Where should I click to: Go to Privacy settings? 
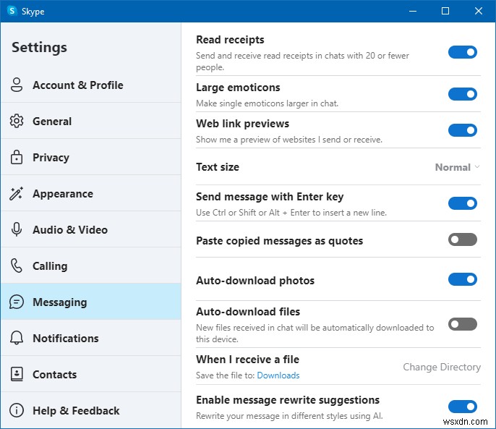tap(91, 157)
